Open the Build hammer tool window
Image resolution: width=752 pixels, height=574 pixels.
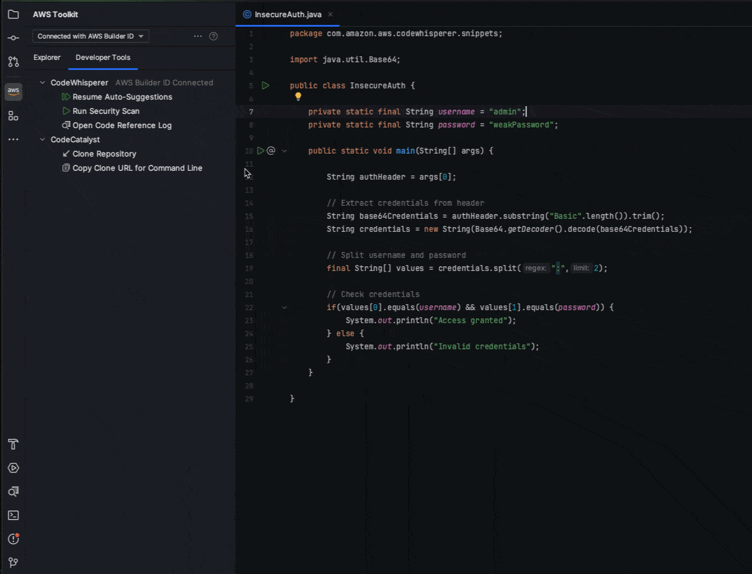point(13,444)
